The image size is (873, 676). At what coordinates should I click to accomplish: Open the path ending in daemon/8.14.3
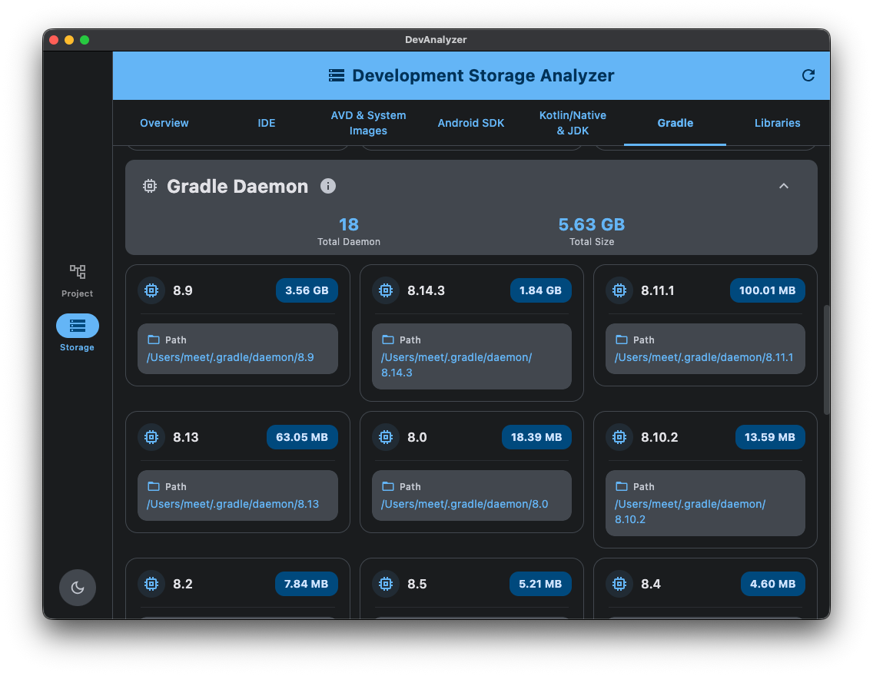[456, 365]
